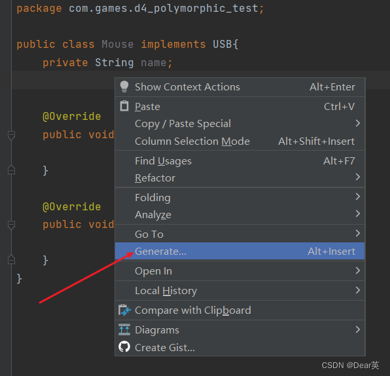This screenshot has width=390, height=376.
Task: Expand Open In submenu arrow
Action: pyautogui.click(x=358, y=271)
